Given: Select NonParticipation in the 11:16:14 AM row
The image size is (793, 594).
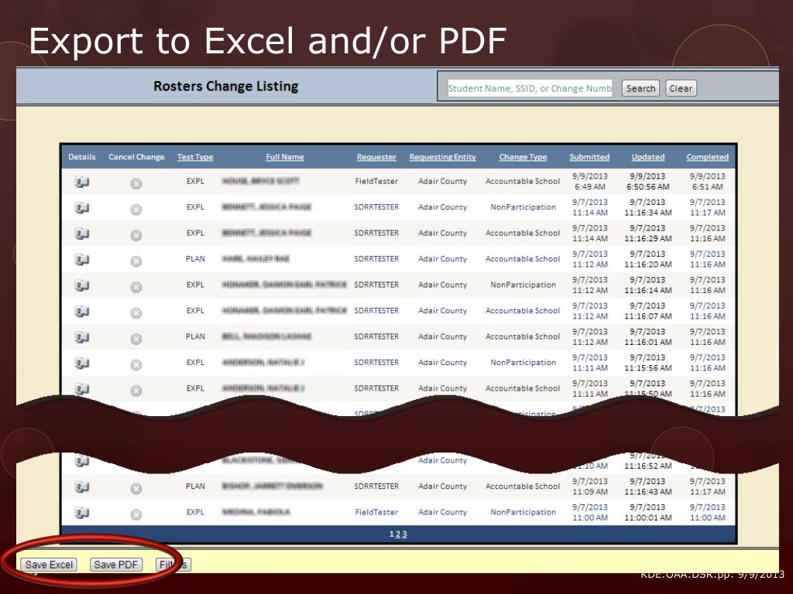Looking at the screenshot, I should [x=523, y=285].
